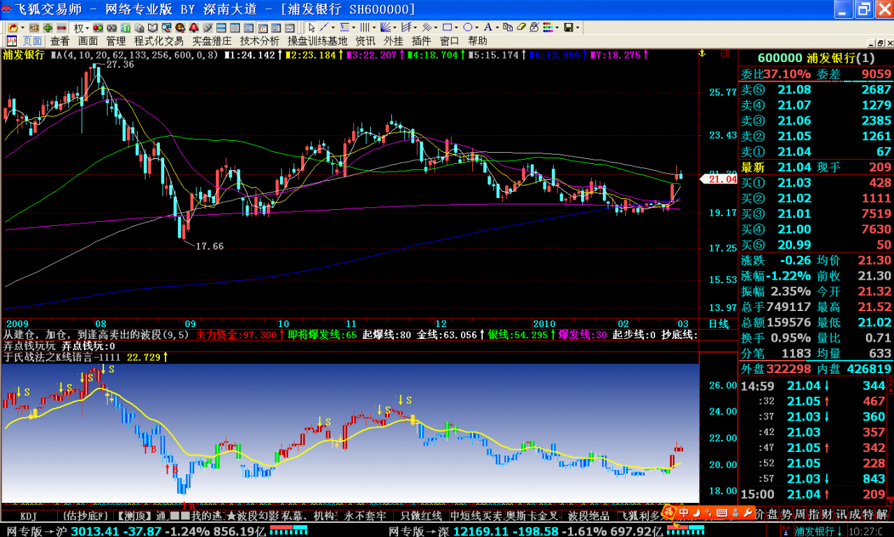Expand the ellipse shape tool dropdown
Screen dimensions: 894x537
[477, 28]
